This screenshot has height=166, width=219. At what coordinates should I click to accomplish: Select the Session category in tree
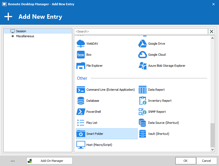[21, 31]
